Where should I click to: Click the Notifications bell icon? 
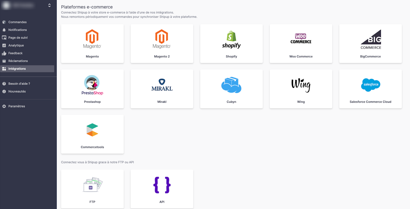[x=4, y=30]
